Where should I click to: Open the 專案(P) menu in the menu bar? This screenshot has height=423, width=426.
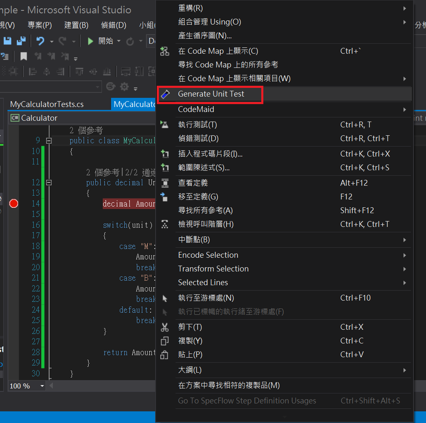[40, 25]
